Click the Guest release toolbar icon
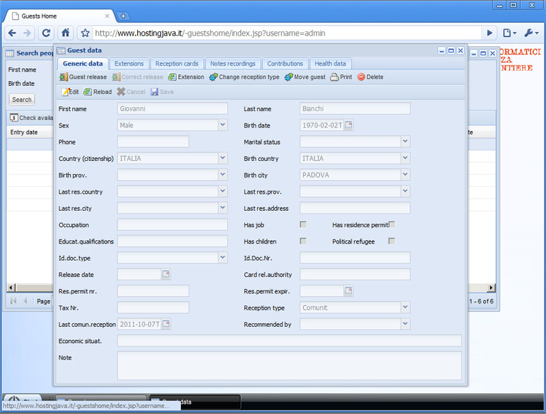The width and height of the screenshot is (546, 414). point(64,77)
